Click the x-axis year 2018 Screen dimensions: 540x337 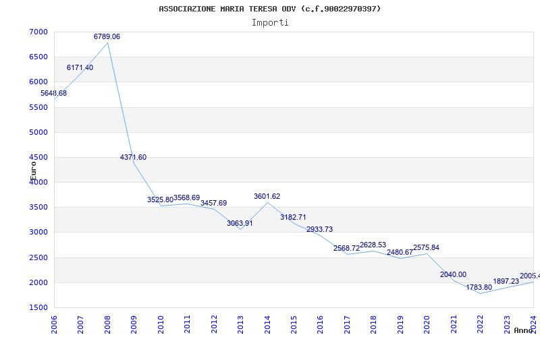tap(374, 324)
